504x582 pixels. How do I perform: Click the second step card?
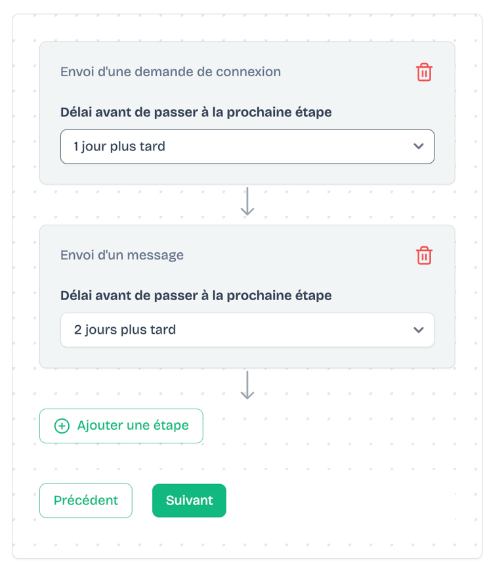(247, 296)
